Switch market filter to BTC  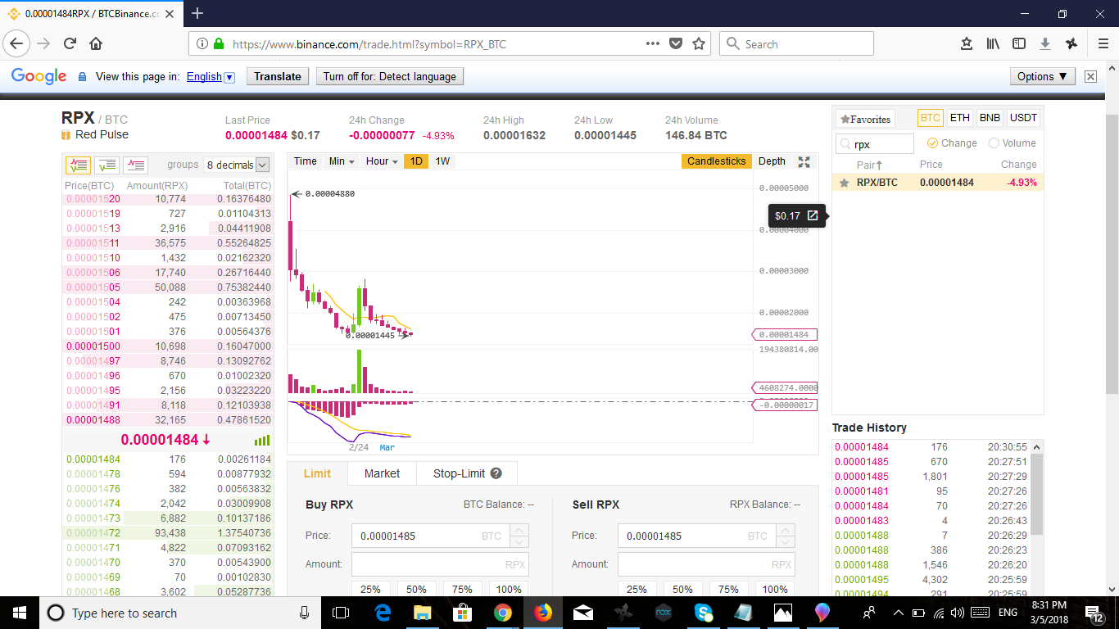point(930,118)
